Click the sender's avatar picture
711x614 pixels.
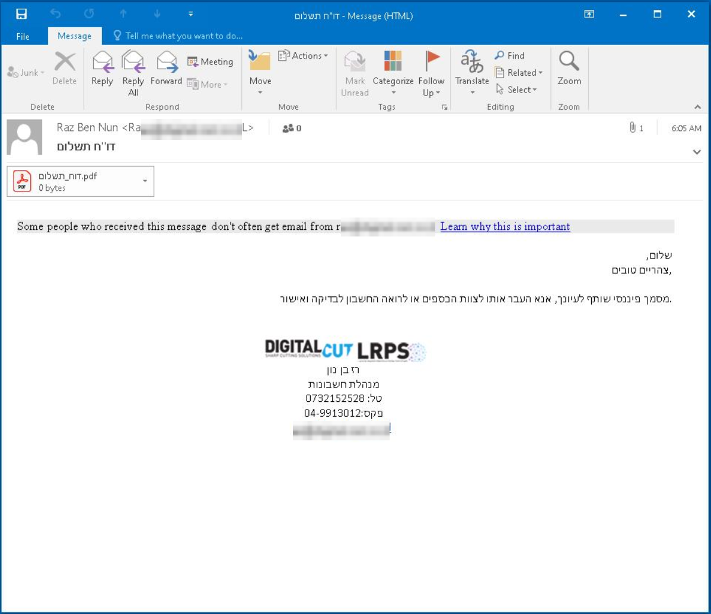coord(24,137)
